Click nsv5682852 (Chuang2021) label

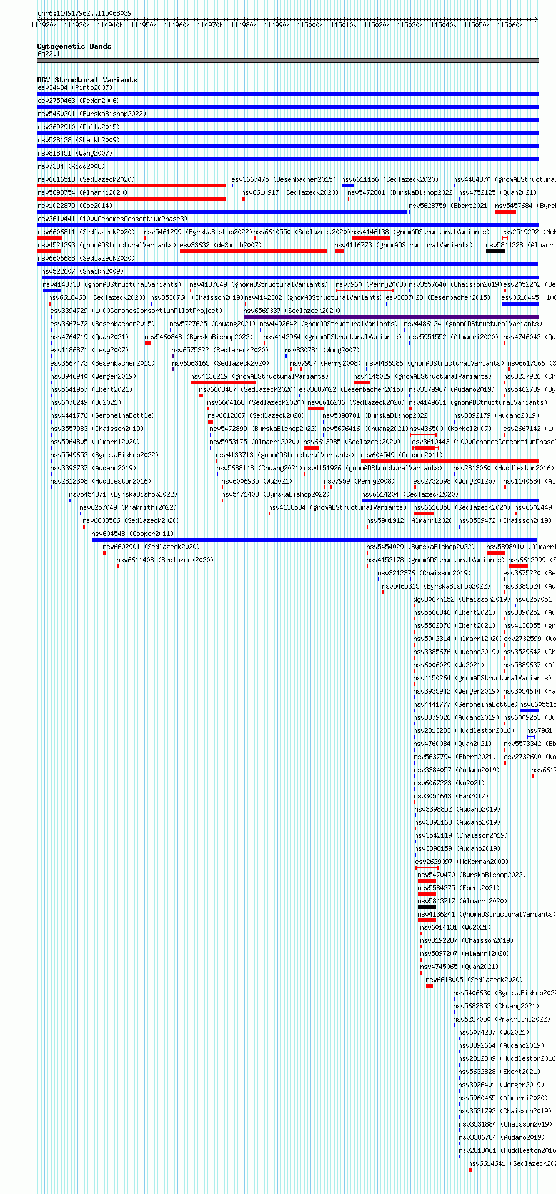click(496, 1007)
